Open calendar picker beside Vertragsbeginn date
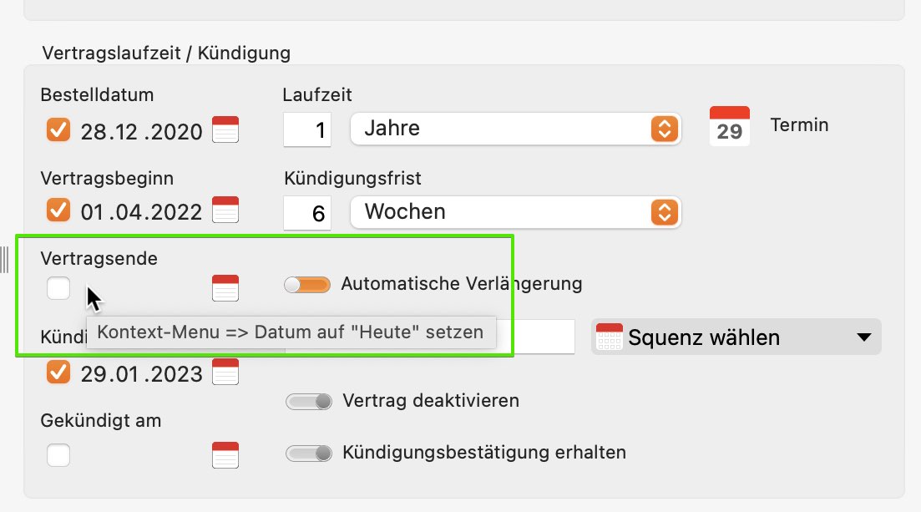The width and height of the screenshot is (921, 512). click(225, 210)
